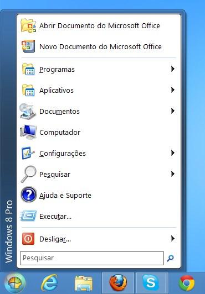Choose Abrir Documento do Microsoft Office

(99, 25)
